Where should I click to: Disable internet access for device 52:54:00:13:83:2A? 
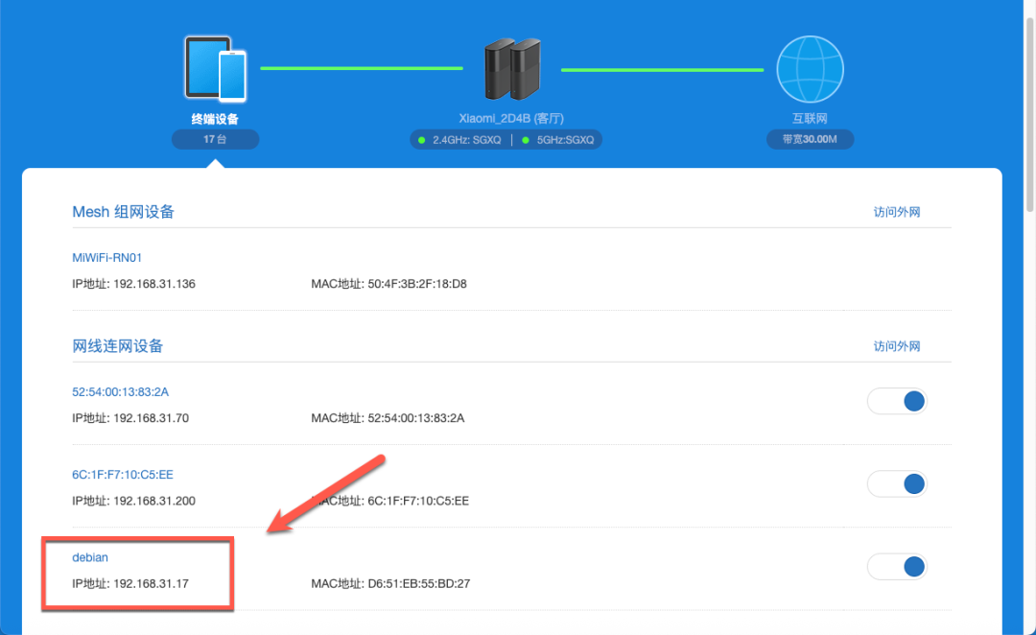[x=897, y=401]
